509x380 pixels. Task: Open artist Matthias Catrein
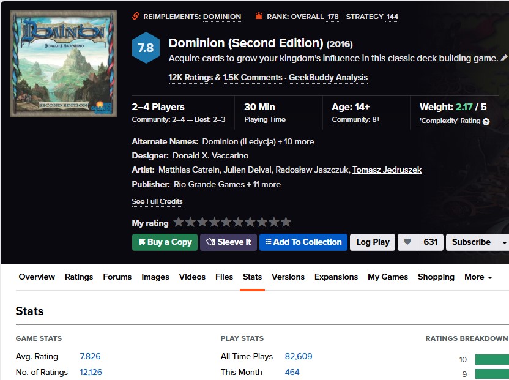pos(188,170)
